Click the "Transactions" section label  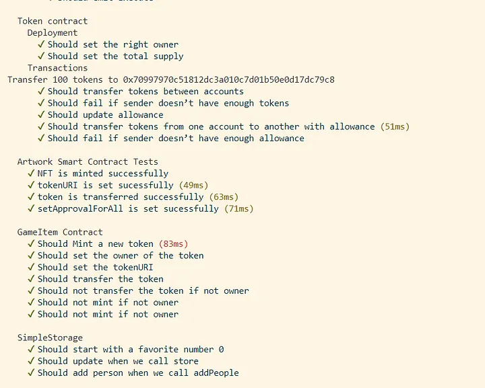[57, 68]
